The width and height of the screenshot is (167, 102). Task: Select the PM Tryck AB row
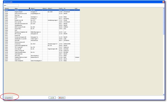pyautogui.click(x=42, y=34)
